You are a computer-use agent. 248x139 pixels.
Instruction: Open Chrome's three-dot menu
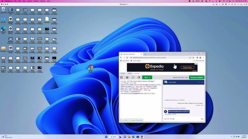click(204, 58)
